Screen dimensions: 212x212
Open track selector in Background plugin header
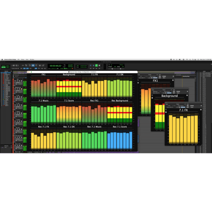click(x=156, y=91)
